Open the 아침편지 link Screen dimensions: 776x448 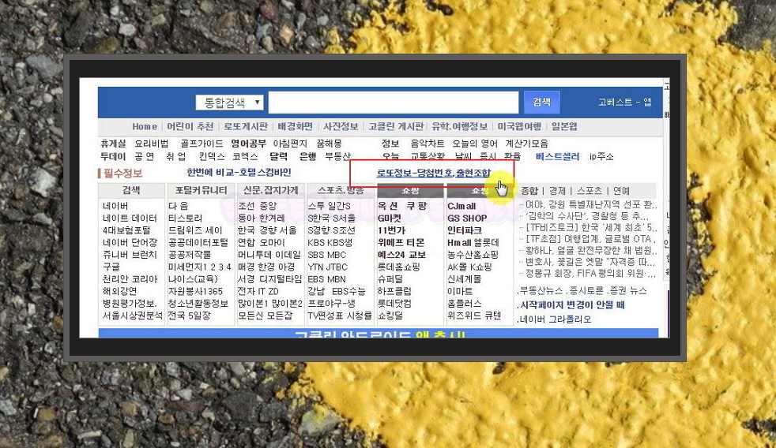290,144
